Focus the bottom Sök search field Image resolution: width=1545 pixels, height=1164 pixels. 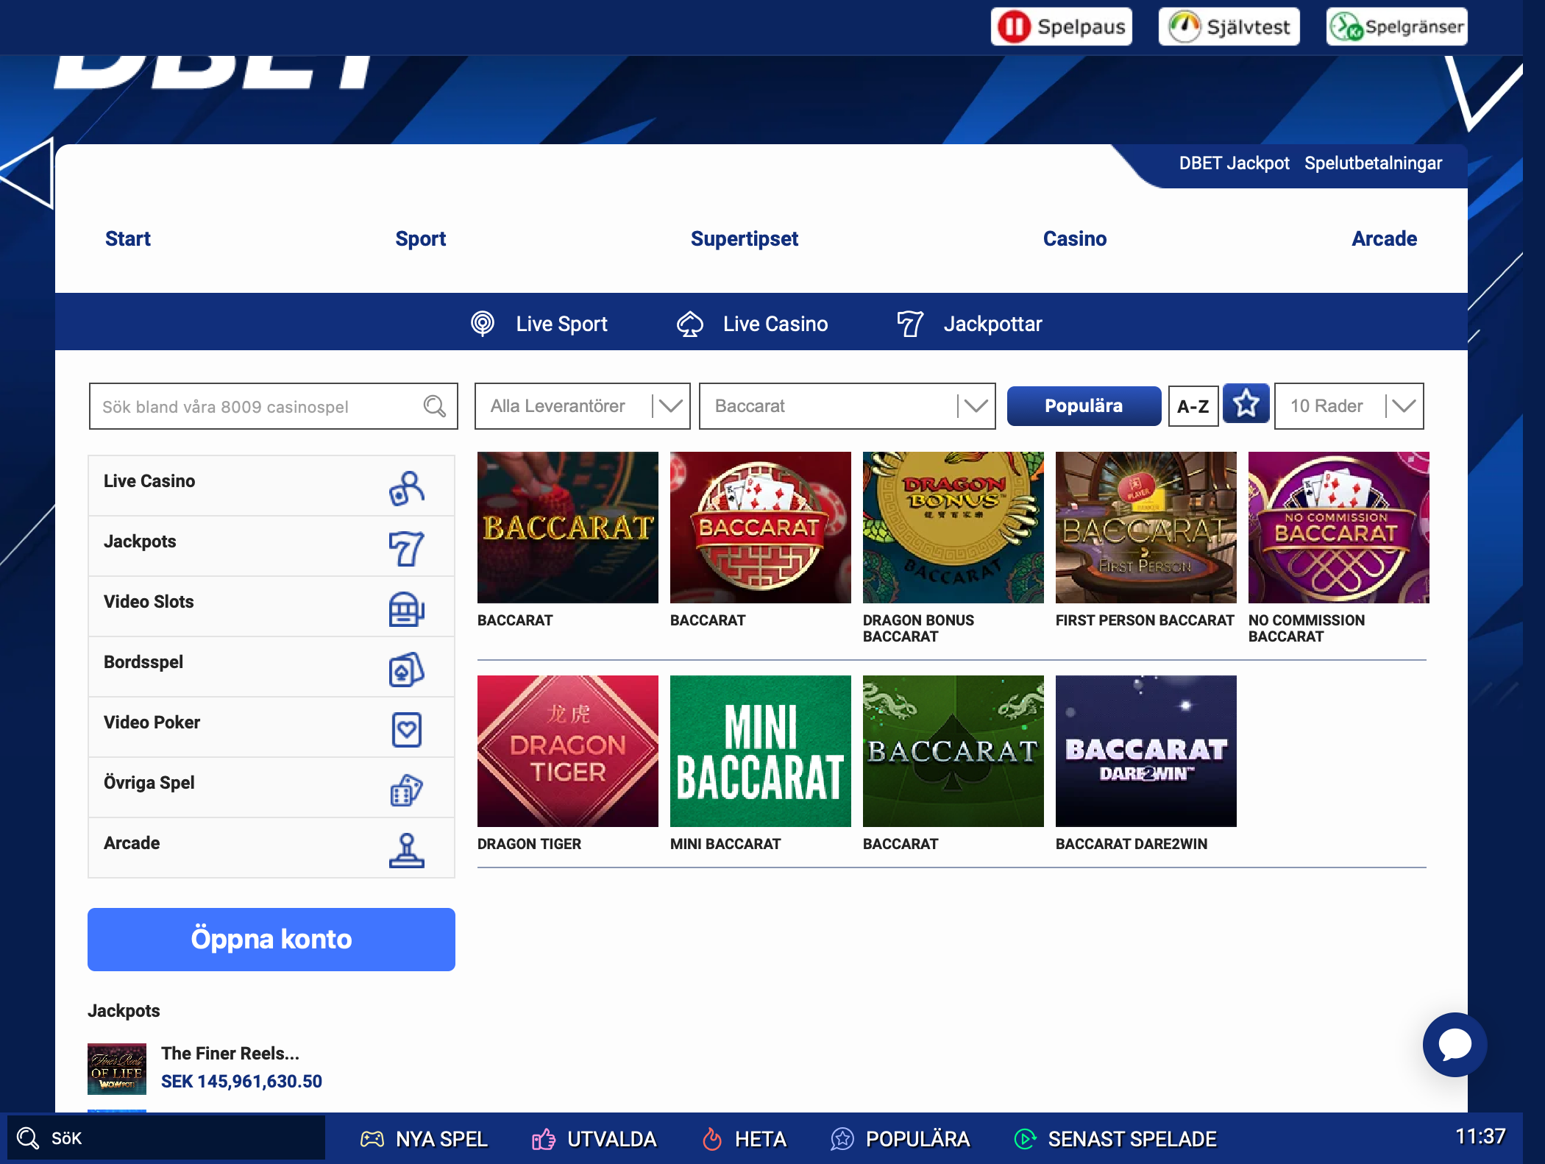tap(166, 1138)
